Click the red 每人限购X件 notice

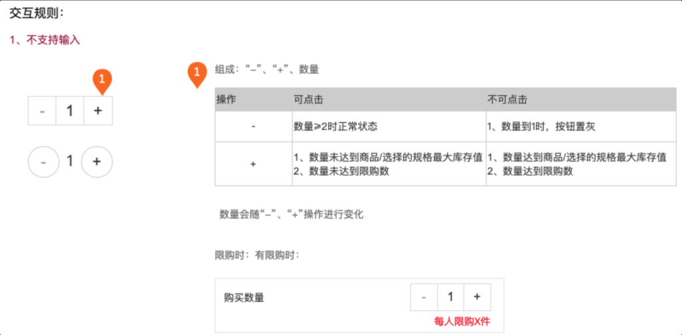pos(462,321)
